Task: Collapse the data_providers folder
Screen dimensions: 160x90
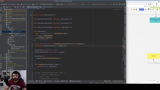Action: tap(8, 33)
